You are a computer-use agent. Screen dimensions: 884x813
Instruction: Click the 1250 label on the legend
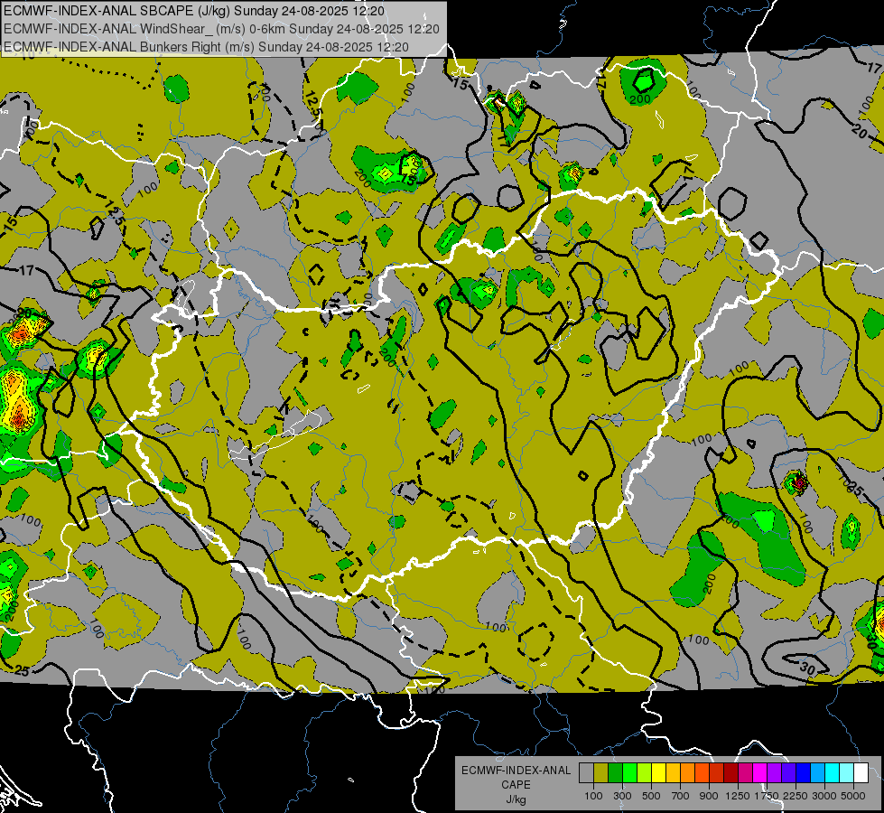click(738, 796)
